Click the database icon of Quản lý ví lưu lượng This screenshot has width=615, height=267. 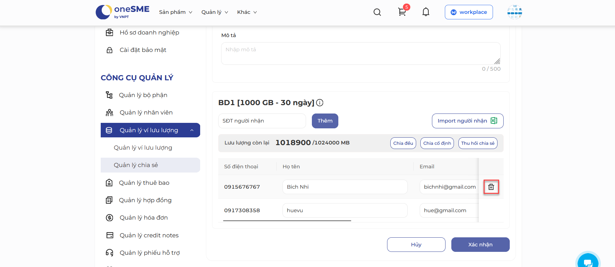pyautogui.click(x=109, y=130)
